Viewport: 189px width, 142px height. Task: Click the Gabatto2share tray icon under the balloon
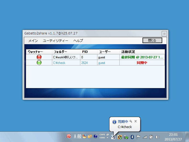tap(113, 137)
